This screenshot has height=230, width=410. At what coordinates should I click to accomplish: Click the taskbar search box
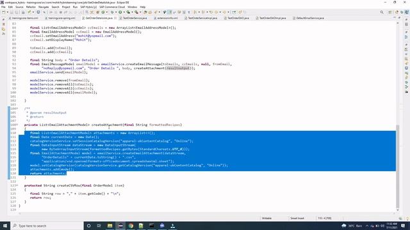pyautogui.click(x=47, y=226)
